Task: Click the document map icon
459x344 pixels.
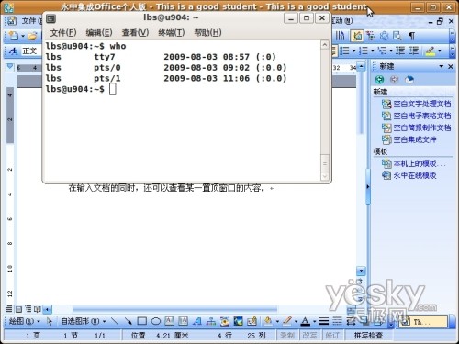Action: point(371,36)
